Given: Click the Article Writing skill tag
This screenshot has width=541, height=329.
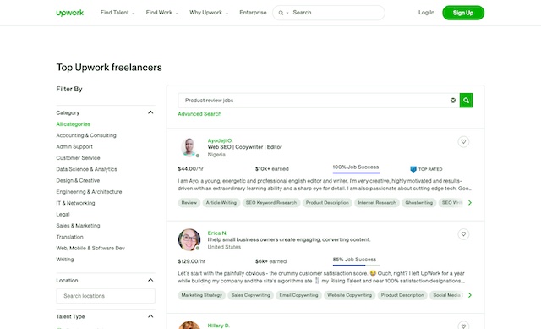Looking at the screenshot, I should (221, 203).
